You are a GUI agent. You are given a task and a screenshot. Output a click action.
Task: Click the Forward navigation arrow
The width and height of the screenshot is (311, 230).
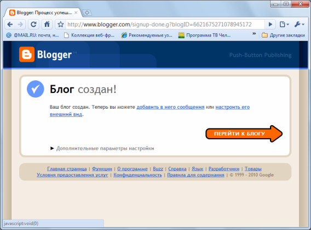pos(20,25)
